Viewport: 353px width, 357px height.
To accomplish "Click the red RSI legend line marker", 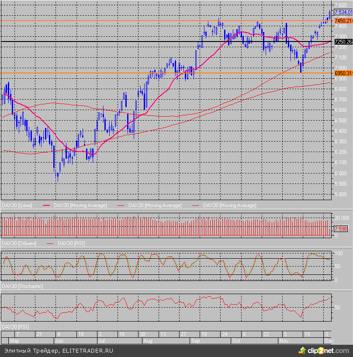I will pos(51,243).
